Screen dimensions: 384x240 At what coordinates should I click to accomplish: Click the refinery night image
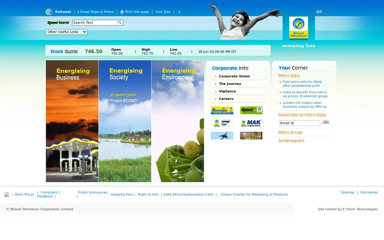[x=251, y=136]
